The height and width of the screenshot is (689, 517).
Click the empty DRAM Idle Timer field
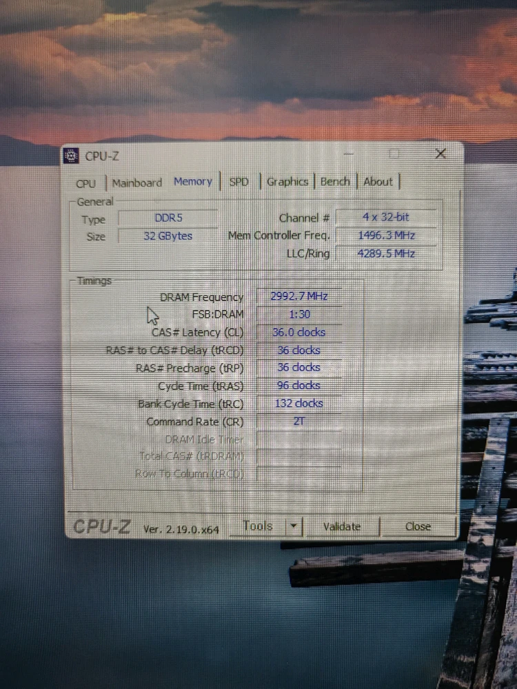click(x=299, y=439)
